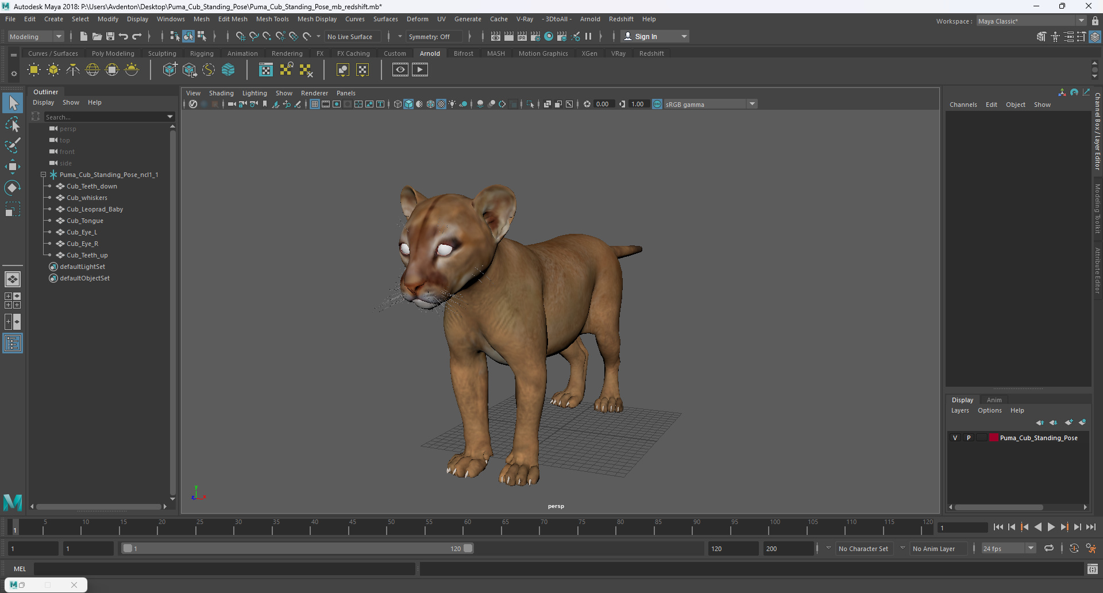Toggle the auto keyframe button
The image size is (1103, 593).
[1074, 548]
